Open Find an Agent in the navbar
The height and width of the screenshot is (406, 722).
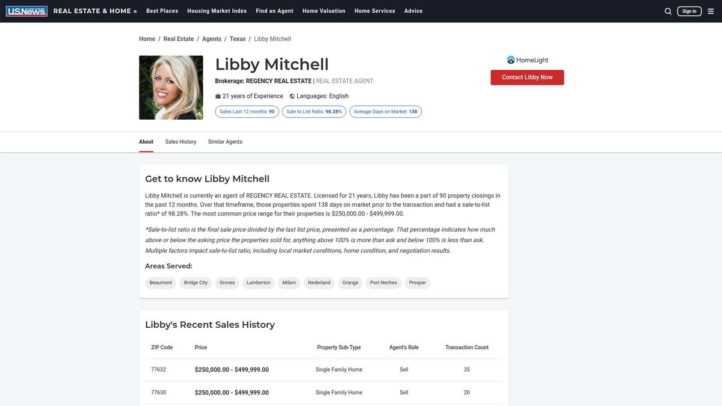[274, 10]
